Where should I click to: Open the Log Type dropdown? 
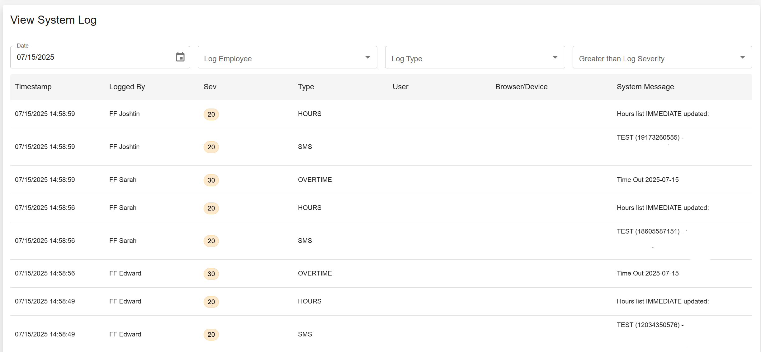[475, 58]
